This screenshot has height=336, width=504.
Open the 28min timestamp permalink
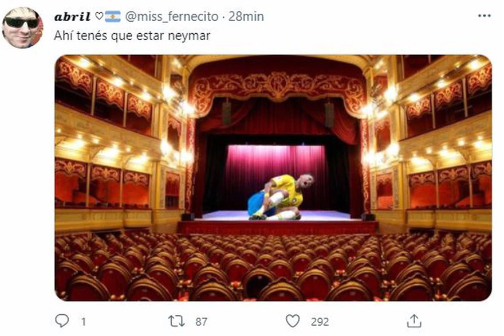click(x=246, y=17)
